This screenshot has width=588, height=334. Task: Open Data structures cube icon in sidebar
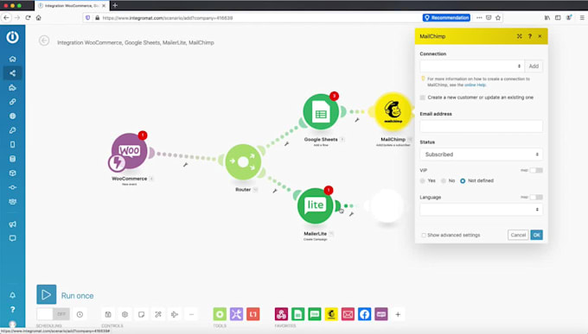point(12,173)
